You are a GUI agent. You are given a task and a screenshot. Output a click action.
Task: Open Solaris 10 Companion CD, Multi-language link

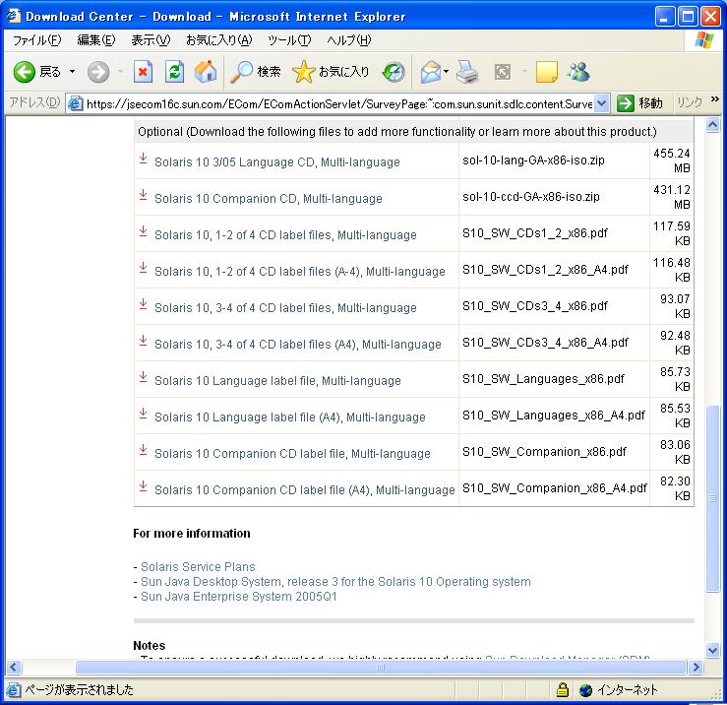point(268,199)
